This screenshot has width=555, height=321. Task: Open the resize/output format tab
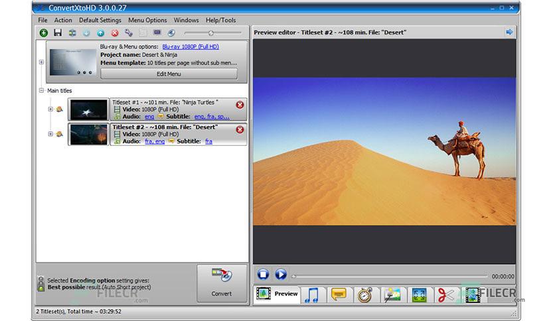(419, 295)
